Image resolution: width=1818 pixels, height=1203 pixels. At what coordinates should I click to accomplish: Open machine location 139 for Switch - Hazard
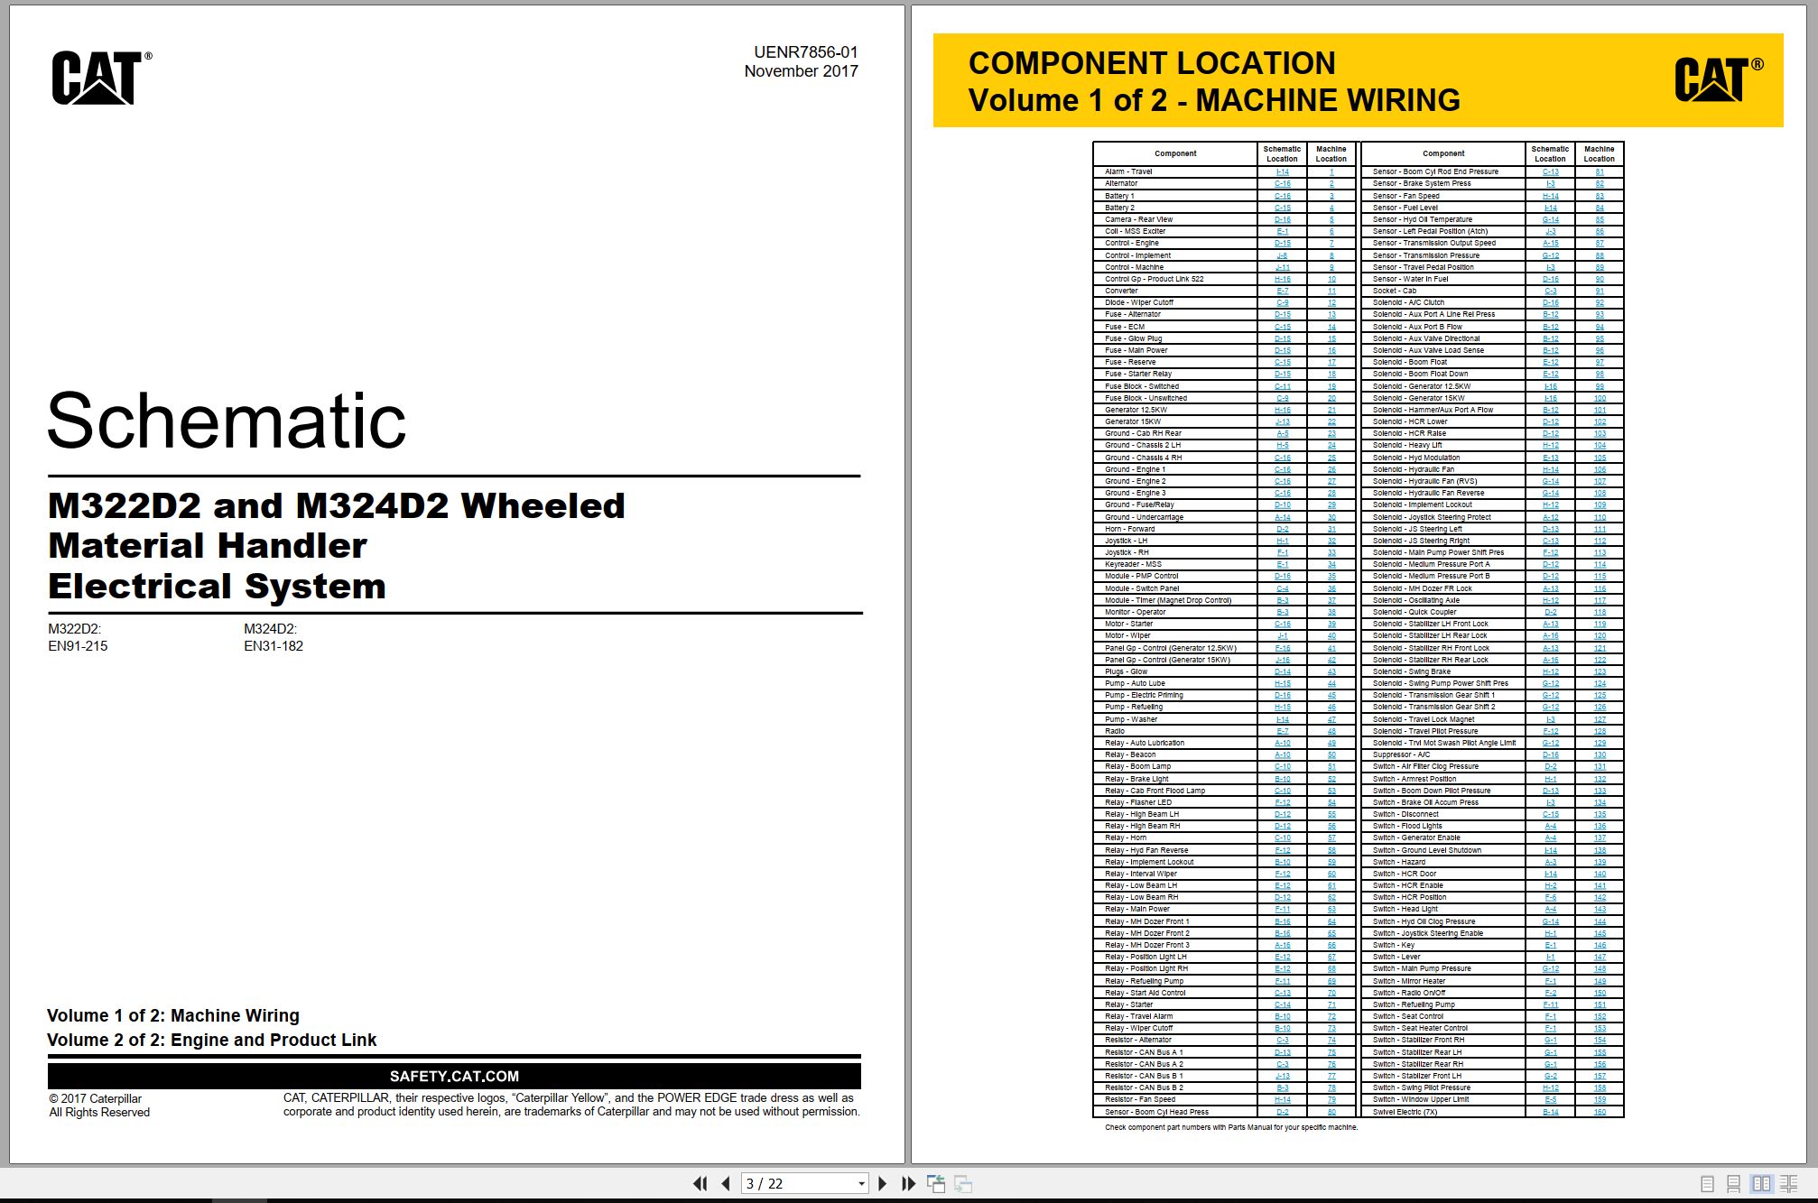click(x=1599, y=862)
